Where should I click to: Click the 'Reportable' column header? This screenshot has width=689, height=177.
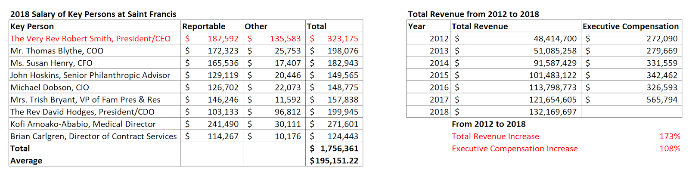click(212, 26)
